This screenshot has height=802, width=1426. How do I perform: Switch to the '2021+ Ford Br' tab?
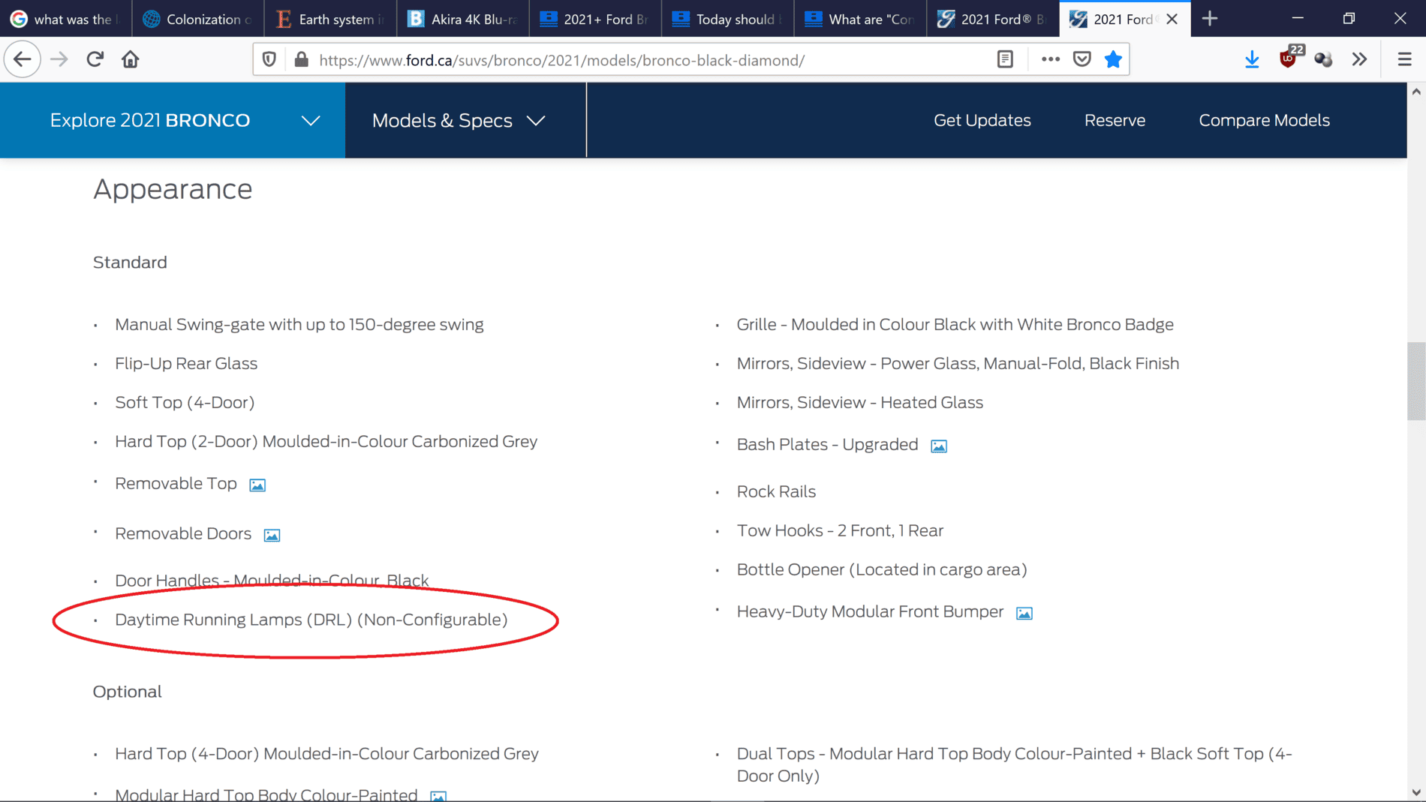595,19
